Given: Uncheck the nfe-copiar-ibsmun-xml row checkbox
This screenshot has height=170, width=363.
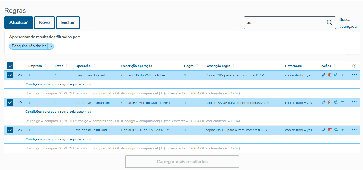Looking at the screenshot, I should (x=10, y=102).
